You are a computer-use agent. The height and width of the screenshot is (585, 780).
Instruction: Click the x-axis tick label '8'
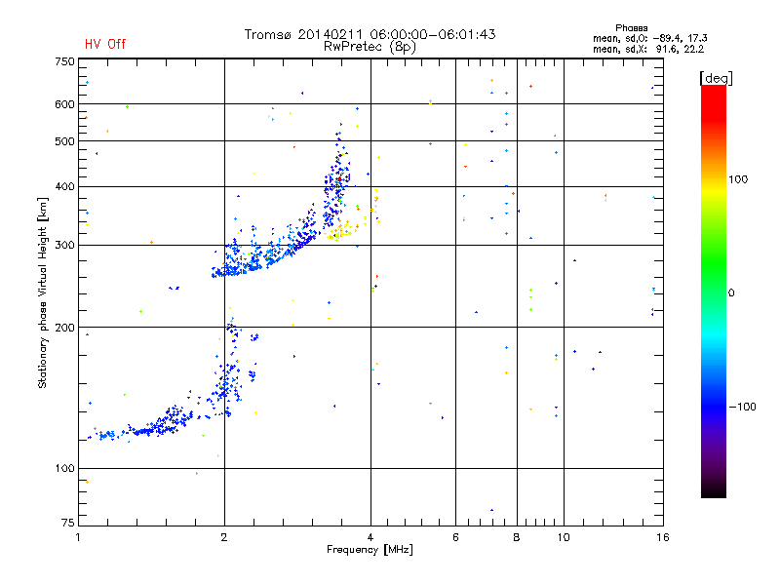point(517,537)
